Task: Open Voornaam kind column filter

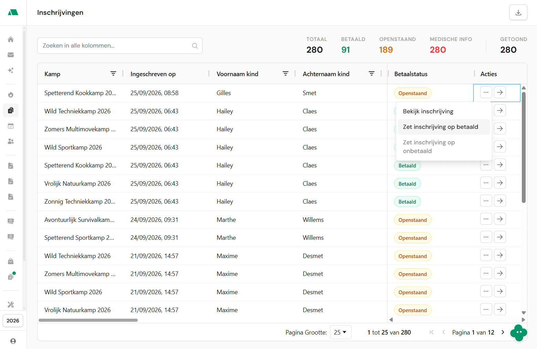Action: point(286,73)
